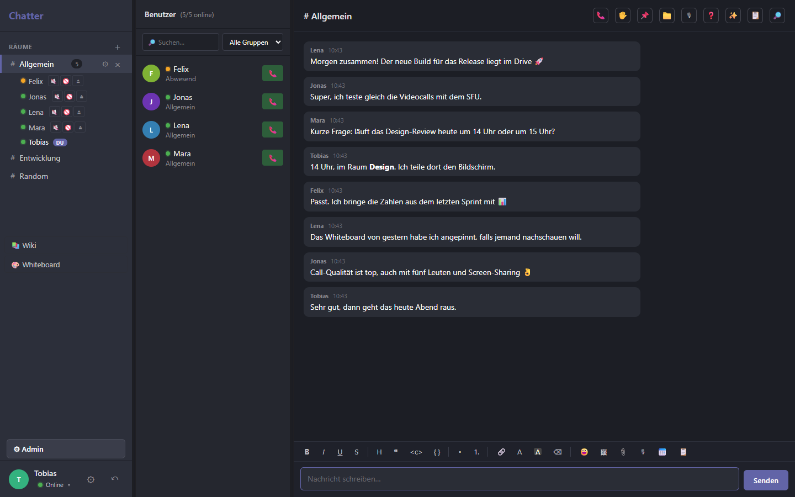The image size is (795, 497).
Task: Click the microphone icon in the header
Action: click(x=689, y=15)
